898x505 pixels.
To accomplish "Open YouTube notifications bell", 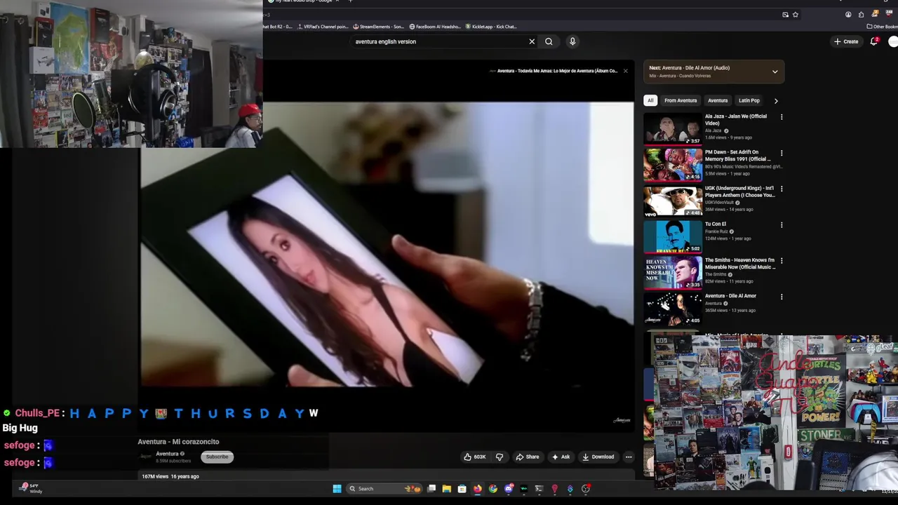I will click(x=874, y=41).
